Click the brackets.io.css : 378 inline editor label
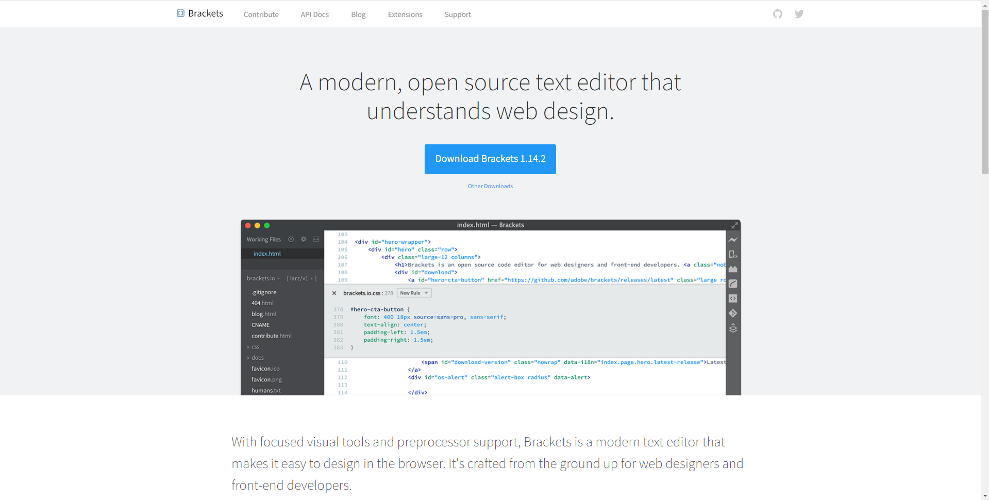 point(368,293)
